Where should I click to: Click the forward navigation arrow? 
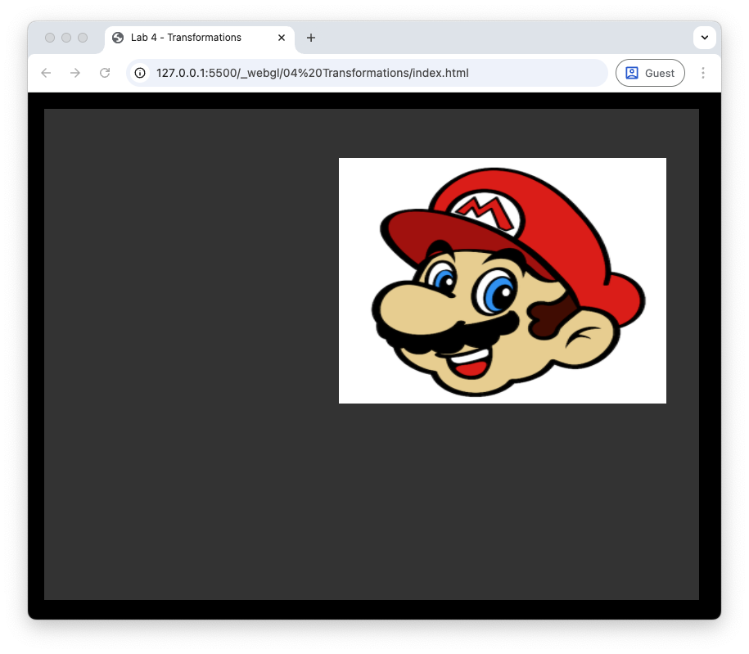[x=75, y=73]
